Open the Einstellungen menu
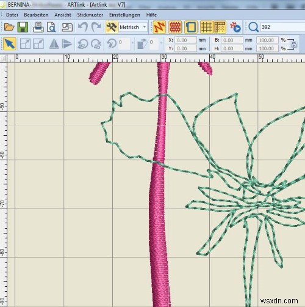 point(124,15)
